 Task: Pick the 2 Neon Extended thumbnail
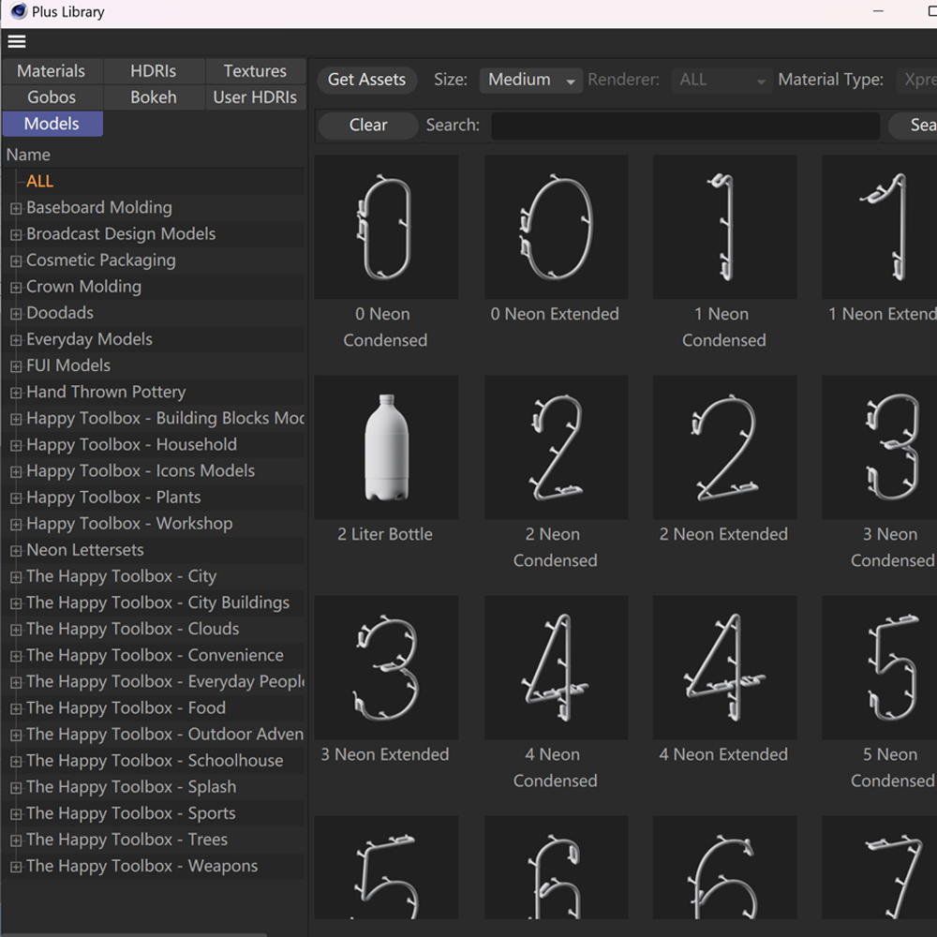(x=723, y=447)
